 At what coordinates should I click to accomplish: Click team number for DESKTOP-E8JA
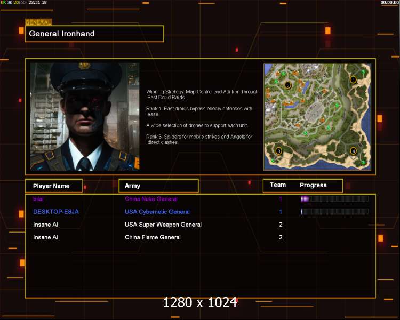point(281,212)
